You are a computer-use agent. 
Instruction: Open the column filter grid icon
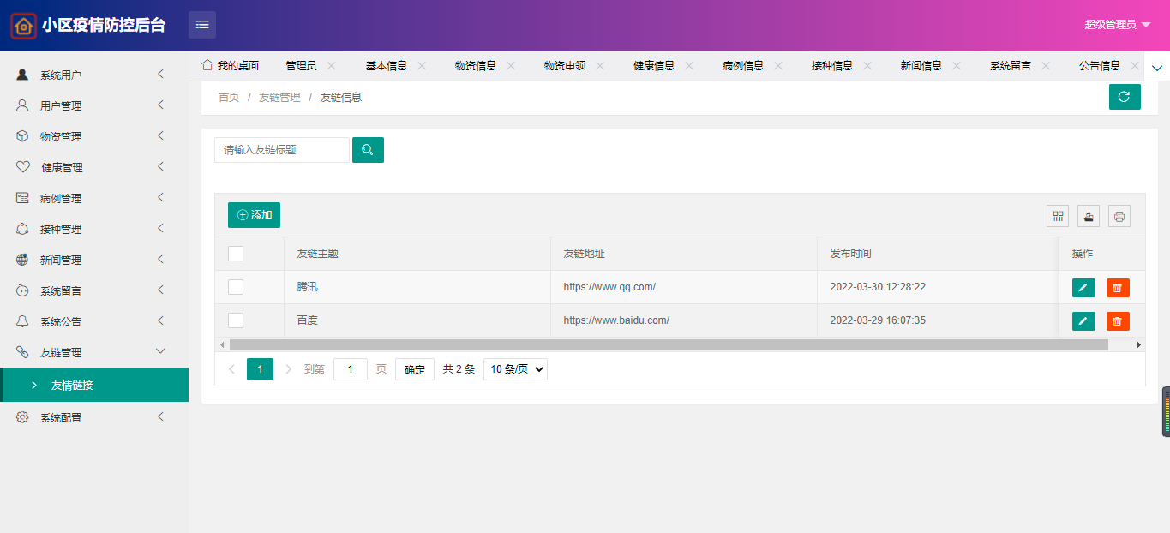1058,216
